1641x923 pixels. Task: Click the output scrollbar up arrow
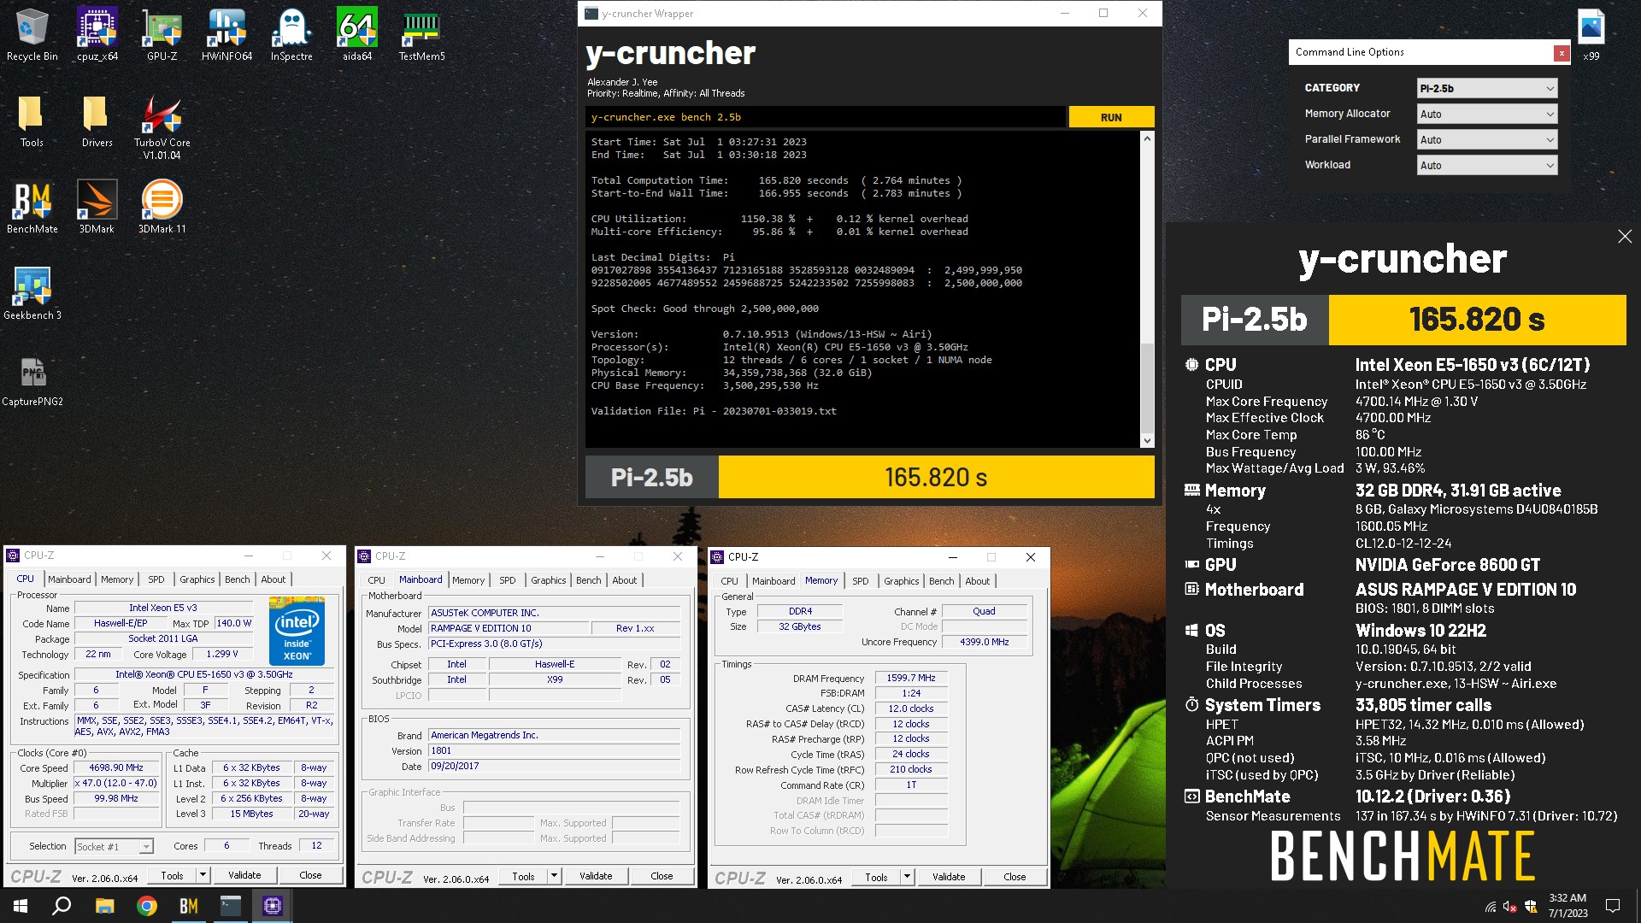tap(1147, 138)
